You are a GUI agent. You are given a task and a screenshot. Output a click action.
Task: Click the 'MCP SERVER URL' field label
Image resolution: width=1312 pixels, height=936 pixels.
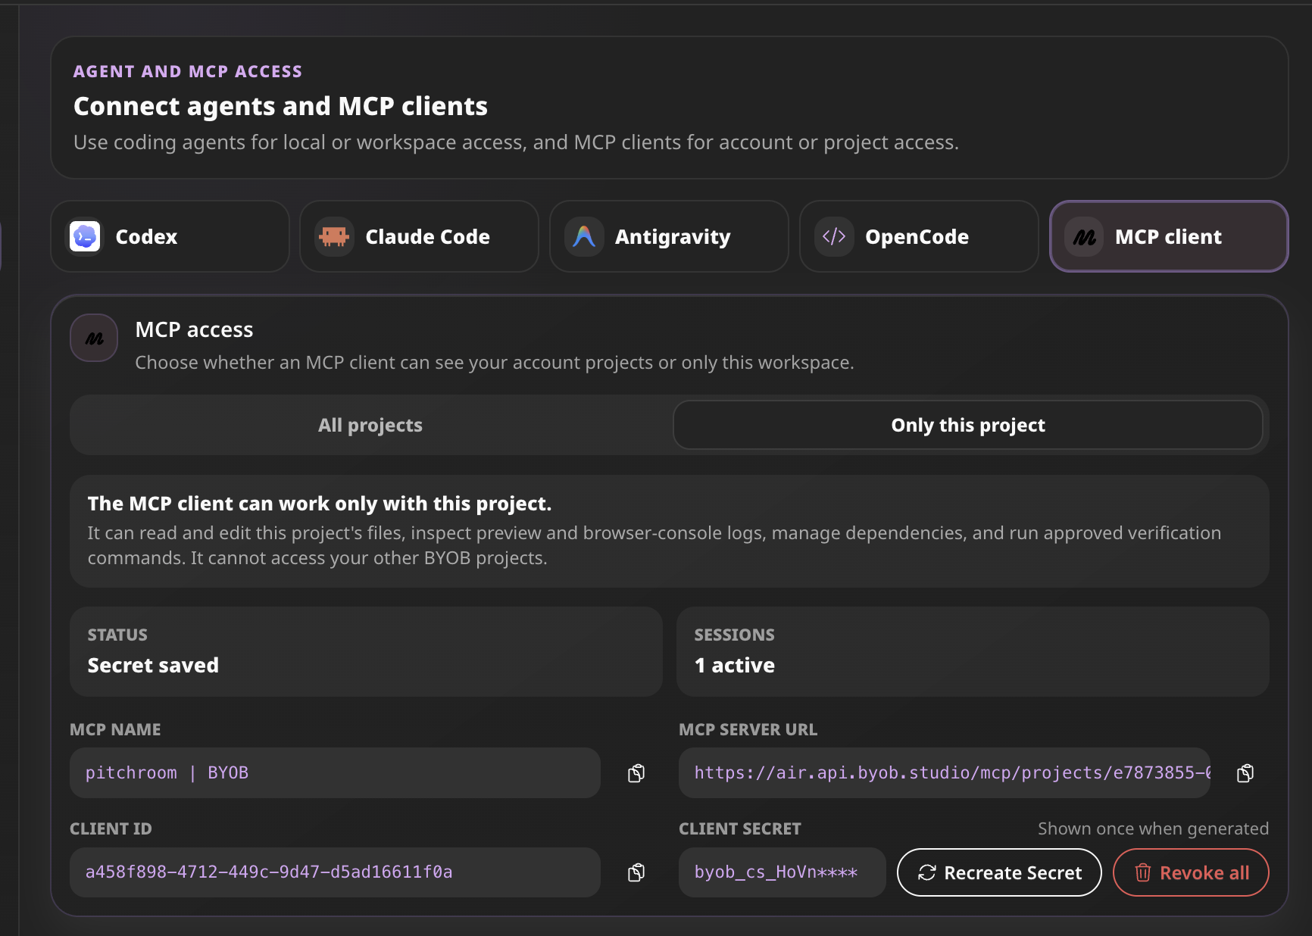click(748, 729)
